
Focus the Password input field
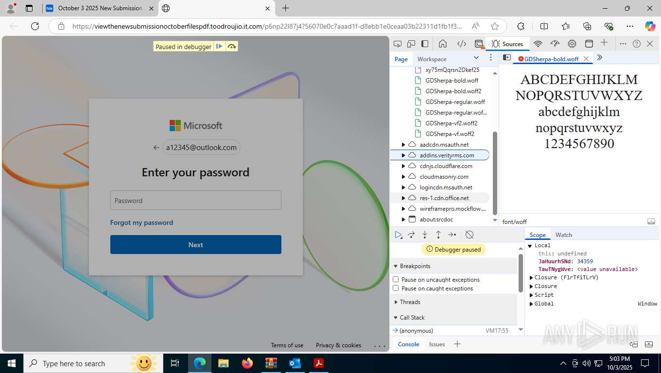pos(196,200)
